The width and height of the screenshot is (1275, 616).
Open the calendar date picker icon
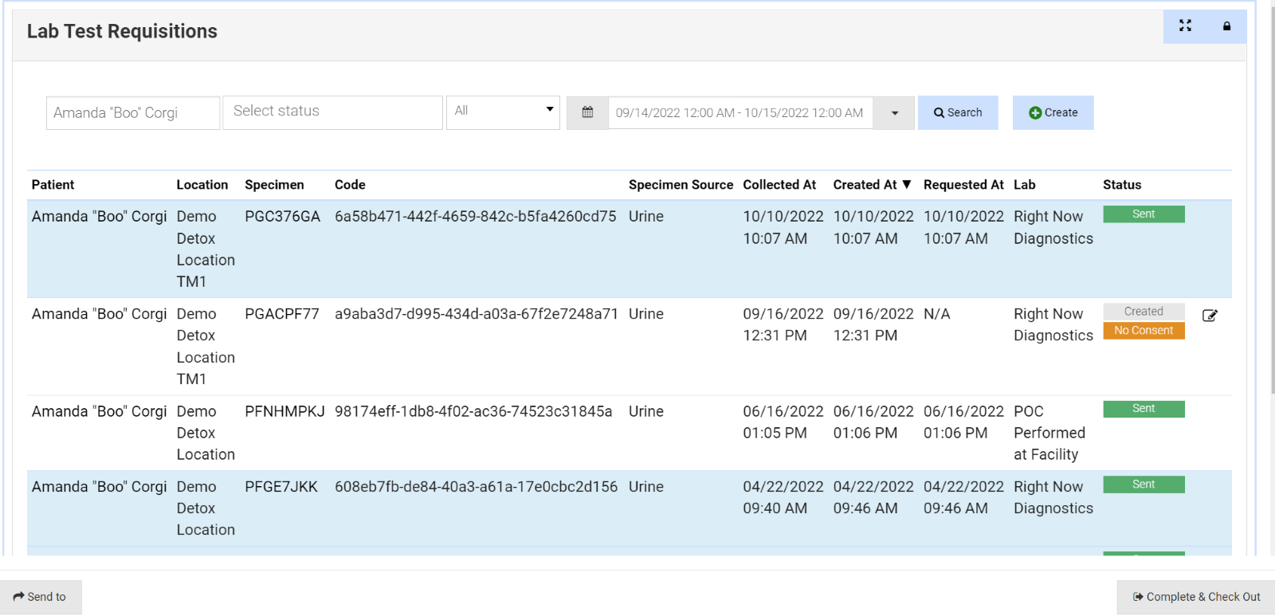(x=587, y=112)
